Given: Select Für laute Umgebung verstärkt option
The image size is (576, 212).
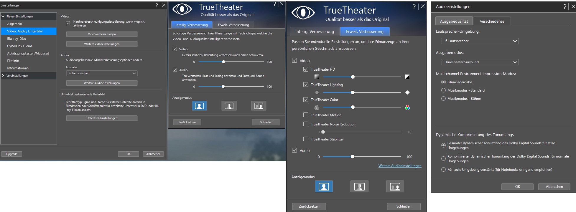Looking at the screenshot, I should (x=443, y=169).
